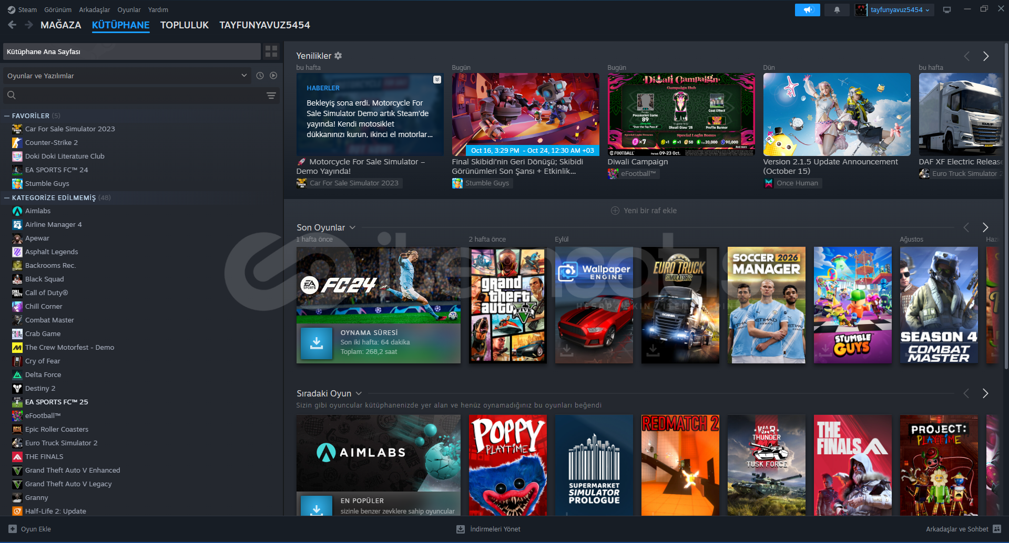1009x543 pixels.
Task: Open İndirmeleri Yönet downloads
Action: [488, 529]
